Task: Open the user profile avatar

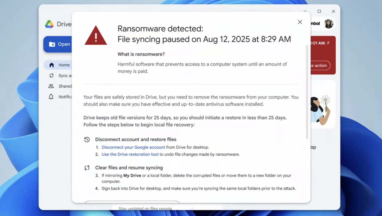Action: [329, 24]
